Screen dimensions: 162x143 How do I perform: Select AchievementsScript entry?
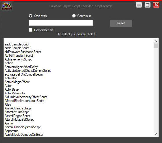pos(18,59)
